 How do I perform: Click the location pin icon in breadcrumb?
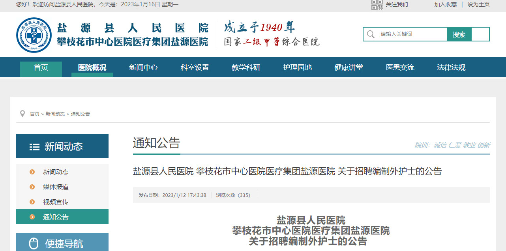(22, 114)
